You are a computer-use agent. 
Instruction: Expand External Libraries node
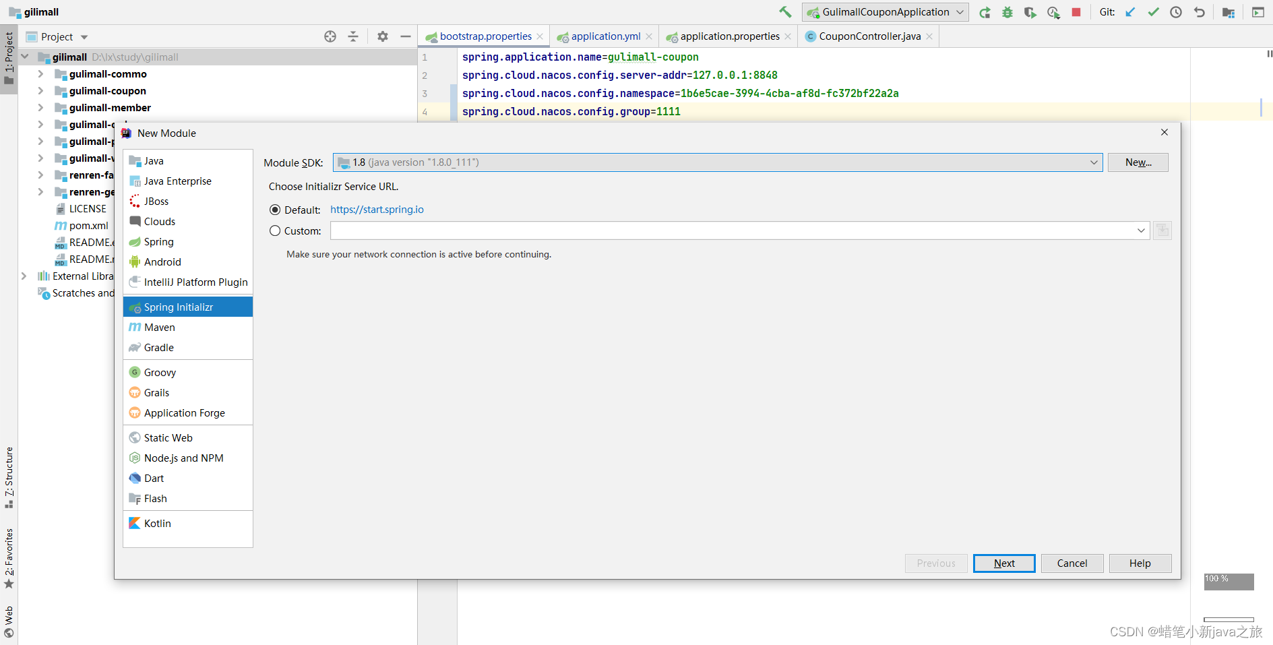(x=24, y=276)
